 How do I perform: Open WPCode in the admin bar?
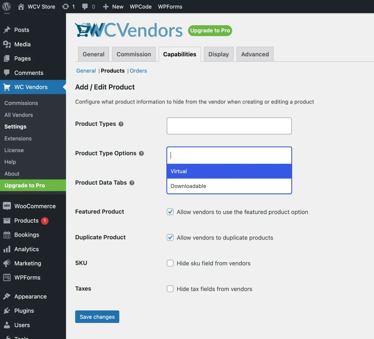coord(141,7)
